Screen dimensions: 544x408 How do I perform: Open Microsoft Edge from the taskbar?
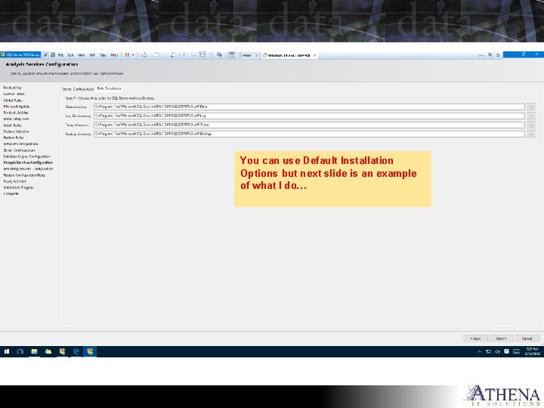pyautogui.click(x=76, y=351)
